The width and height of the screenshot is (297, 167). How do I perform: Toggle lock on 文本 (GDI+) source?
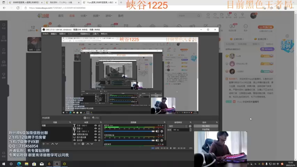pos(99,125)
